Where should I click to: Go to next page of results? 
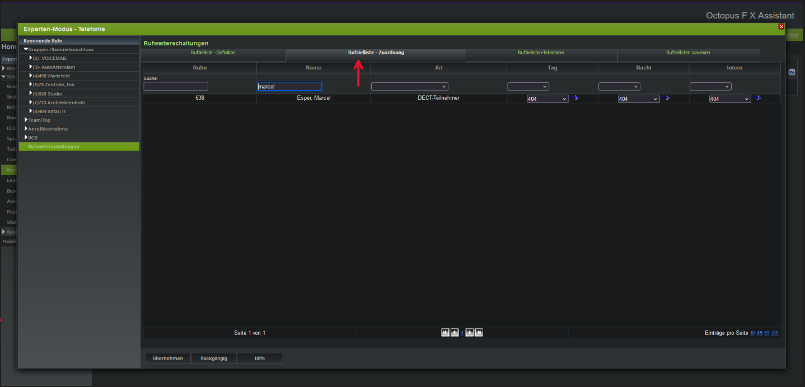(470, 333)
